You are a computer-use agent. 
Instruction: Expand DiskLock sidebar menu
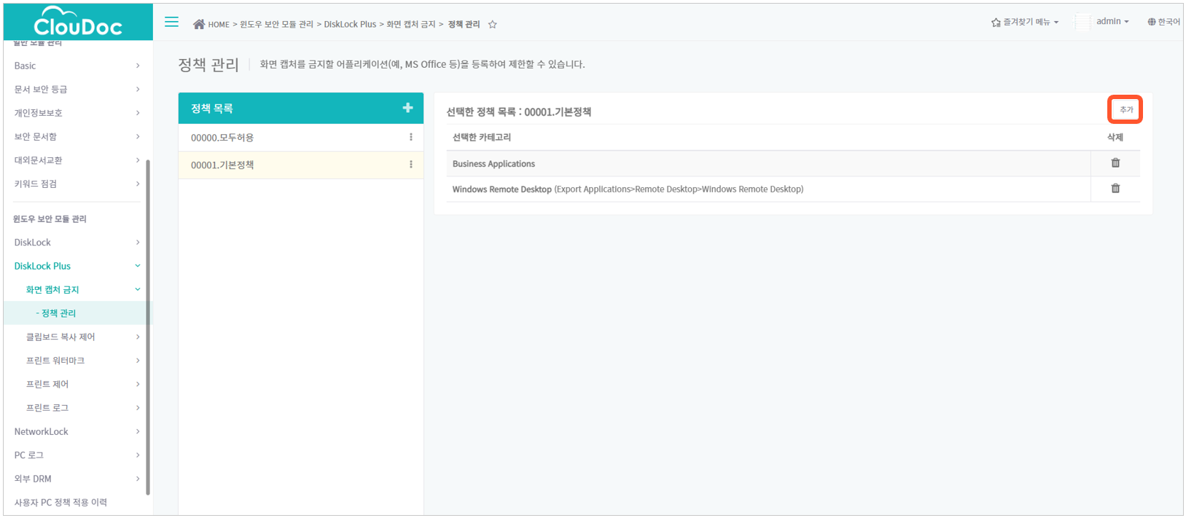tap(77, 243)
